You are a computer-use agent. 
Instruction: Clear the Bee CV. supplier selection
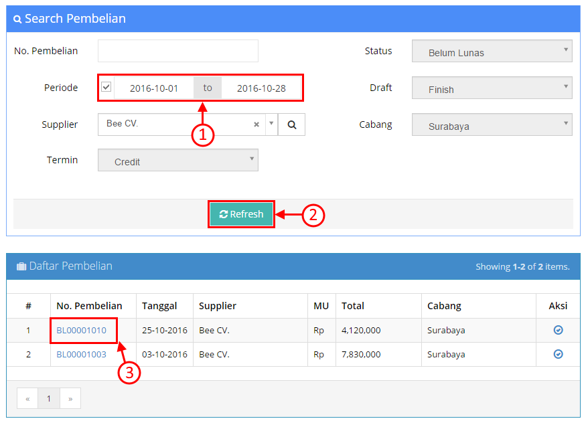point(257,124)
